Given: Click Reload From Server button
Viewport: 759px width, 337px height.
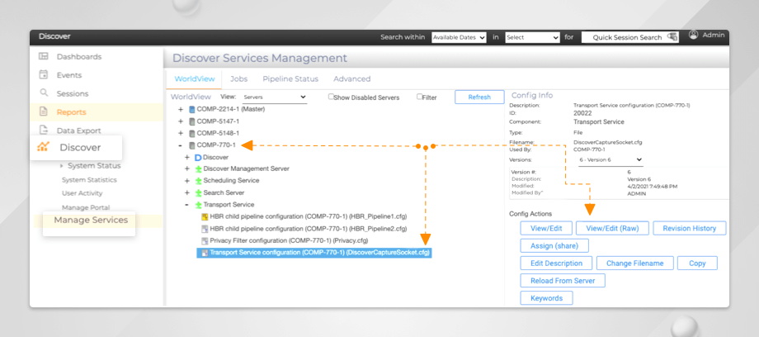Looking at the screenshot, I should click(563, 281).
